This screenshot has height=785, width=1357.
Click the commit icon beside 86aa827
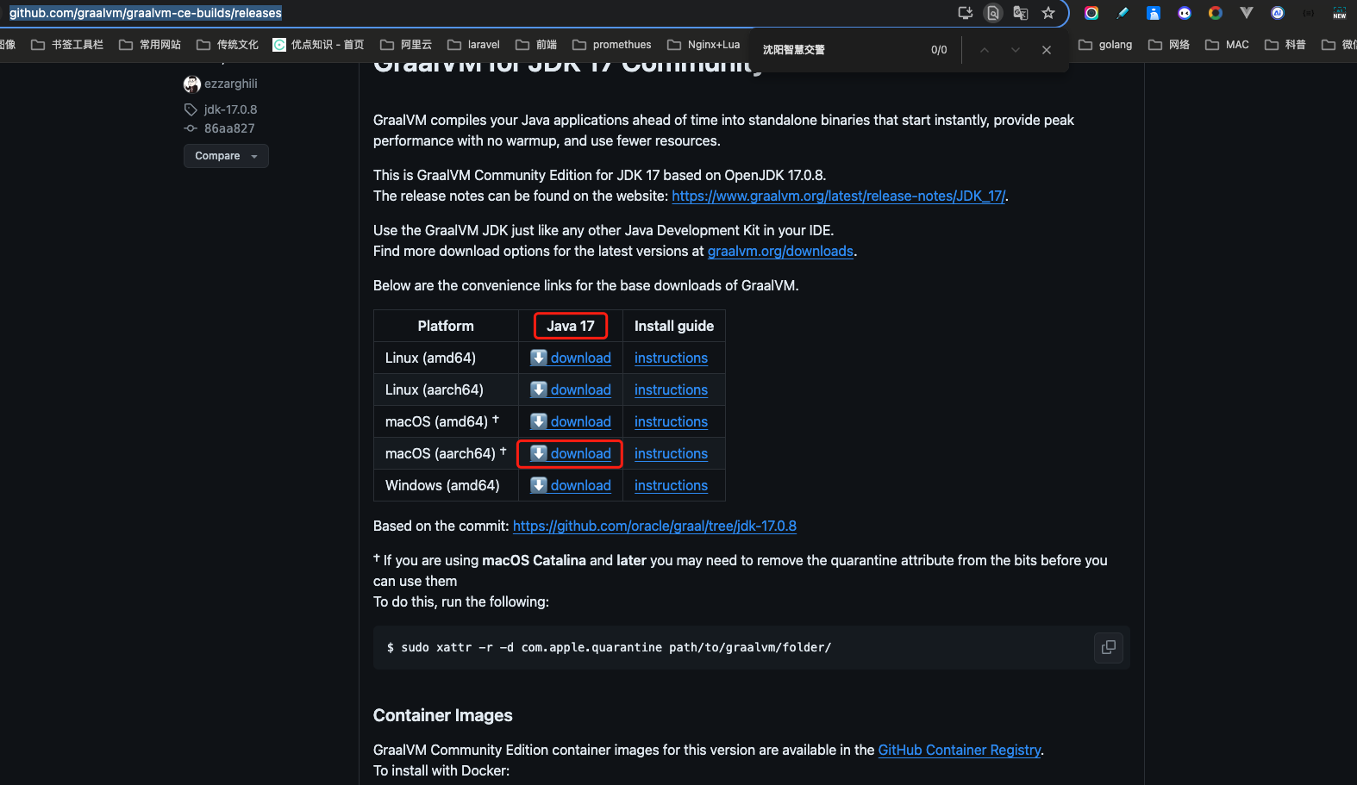click(191, 128)
